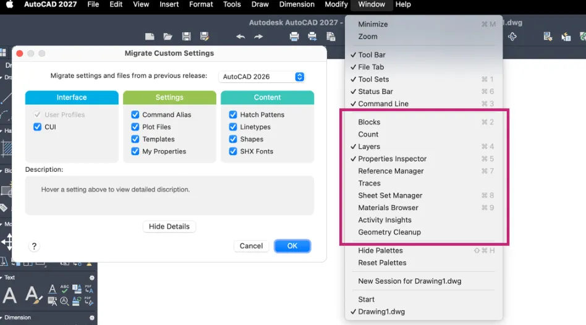Uncheck the Hatch Pattens checkbox
586x325 pixels.
[233, 115]
